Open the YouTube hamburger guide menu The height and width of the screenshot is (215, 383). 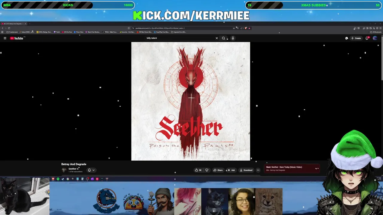tap(5, 38)
